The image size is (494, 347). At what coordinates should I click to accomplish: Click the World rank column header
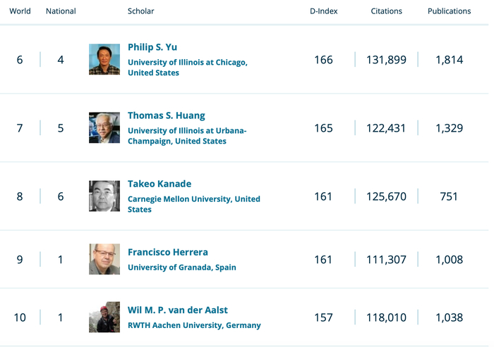(20, 11)
